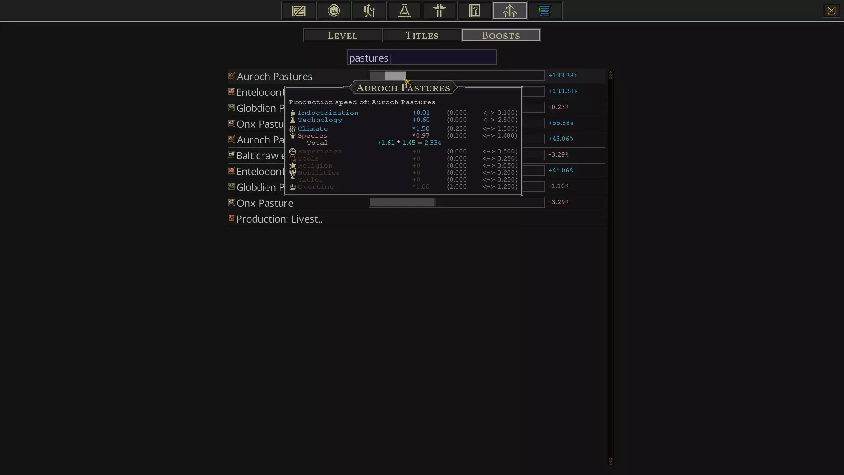Select the Onx Pasture row near bottom
Screen dimensions: 844x475
click(x=265, y=203)
